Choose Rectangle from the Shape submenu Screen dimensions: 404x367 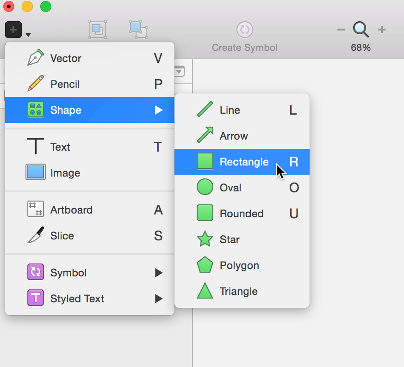click(x=243, y=162)
